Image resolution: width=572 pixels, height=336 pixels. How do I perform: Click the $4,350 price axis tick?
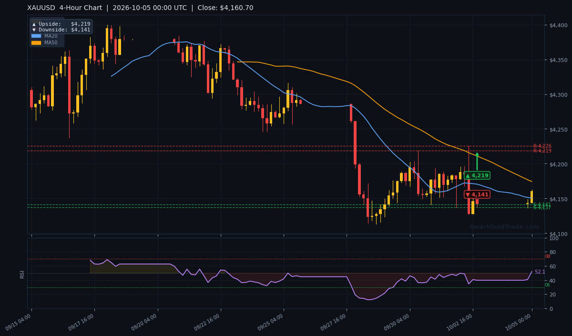(x=559, y=60)
